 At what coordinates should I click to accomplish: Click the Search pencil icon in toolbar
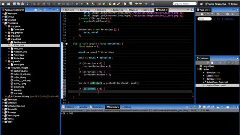click(x=118, y=4)
